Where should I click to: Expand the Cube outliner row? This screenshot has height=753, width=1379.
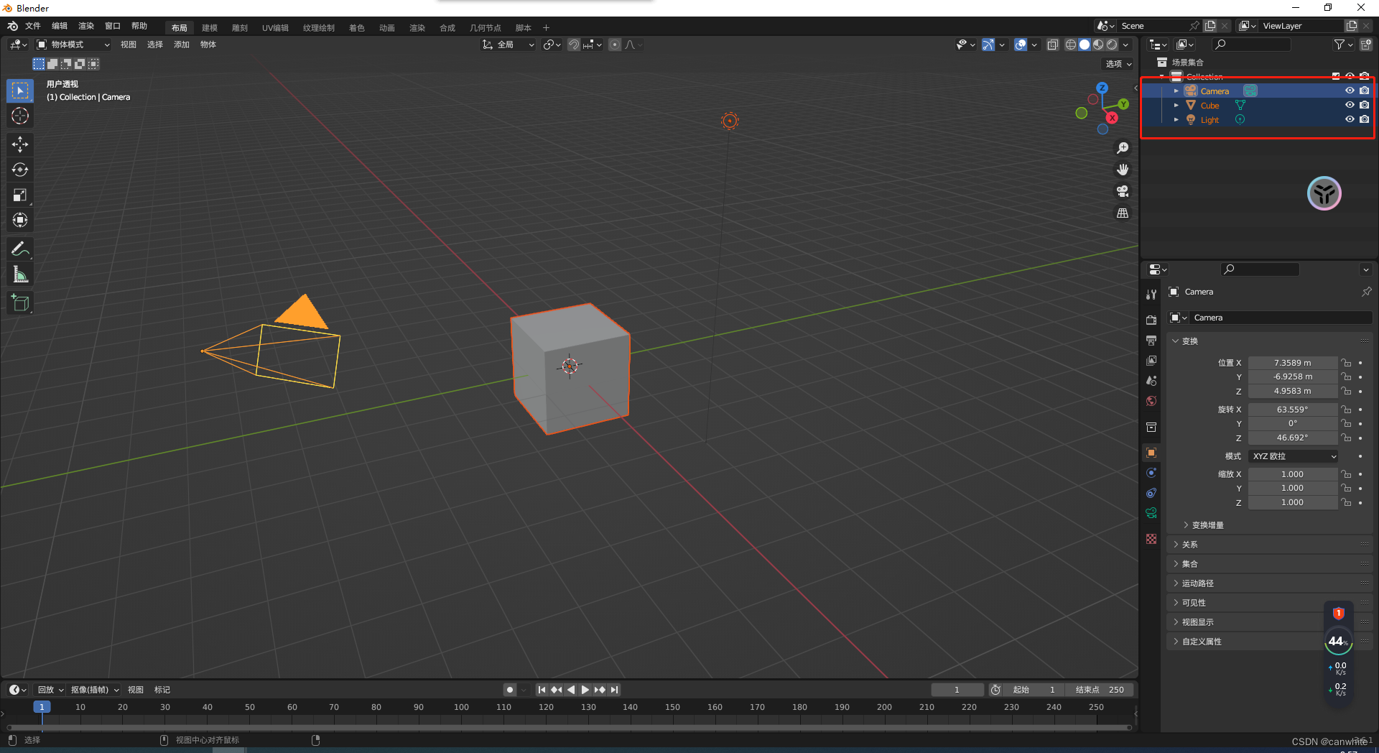click(x=1176, y=106)
